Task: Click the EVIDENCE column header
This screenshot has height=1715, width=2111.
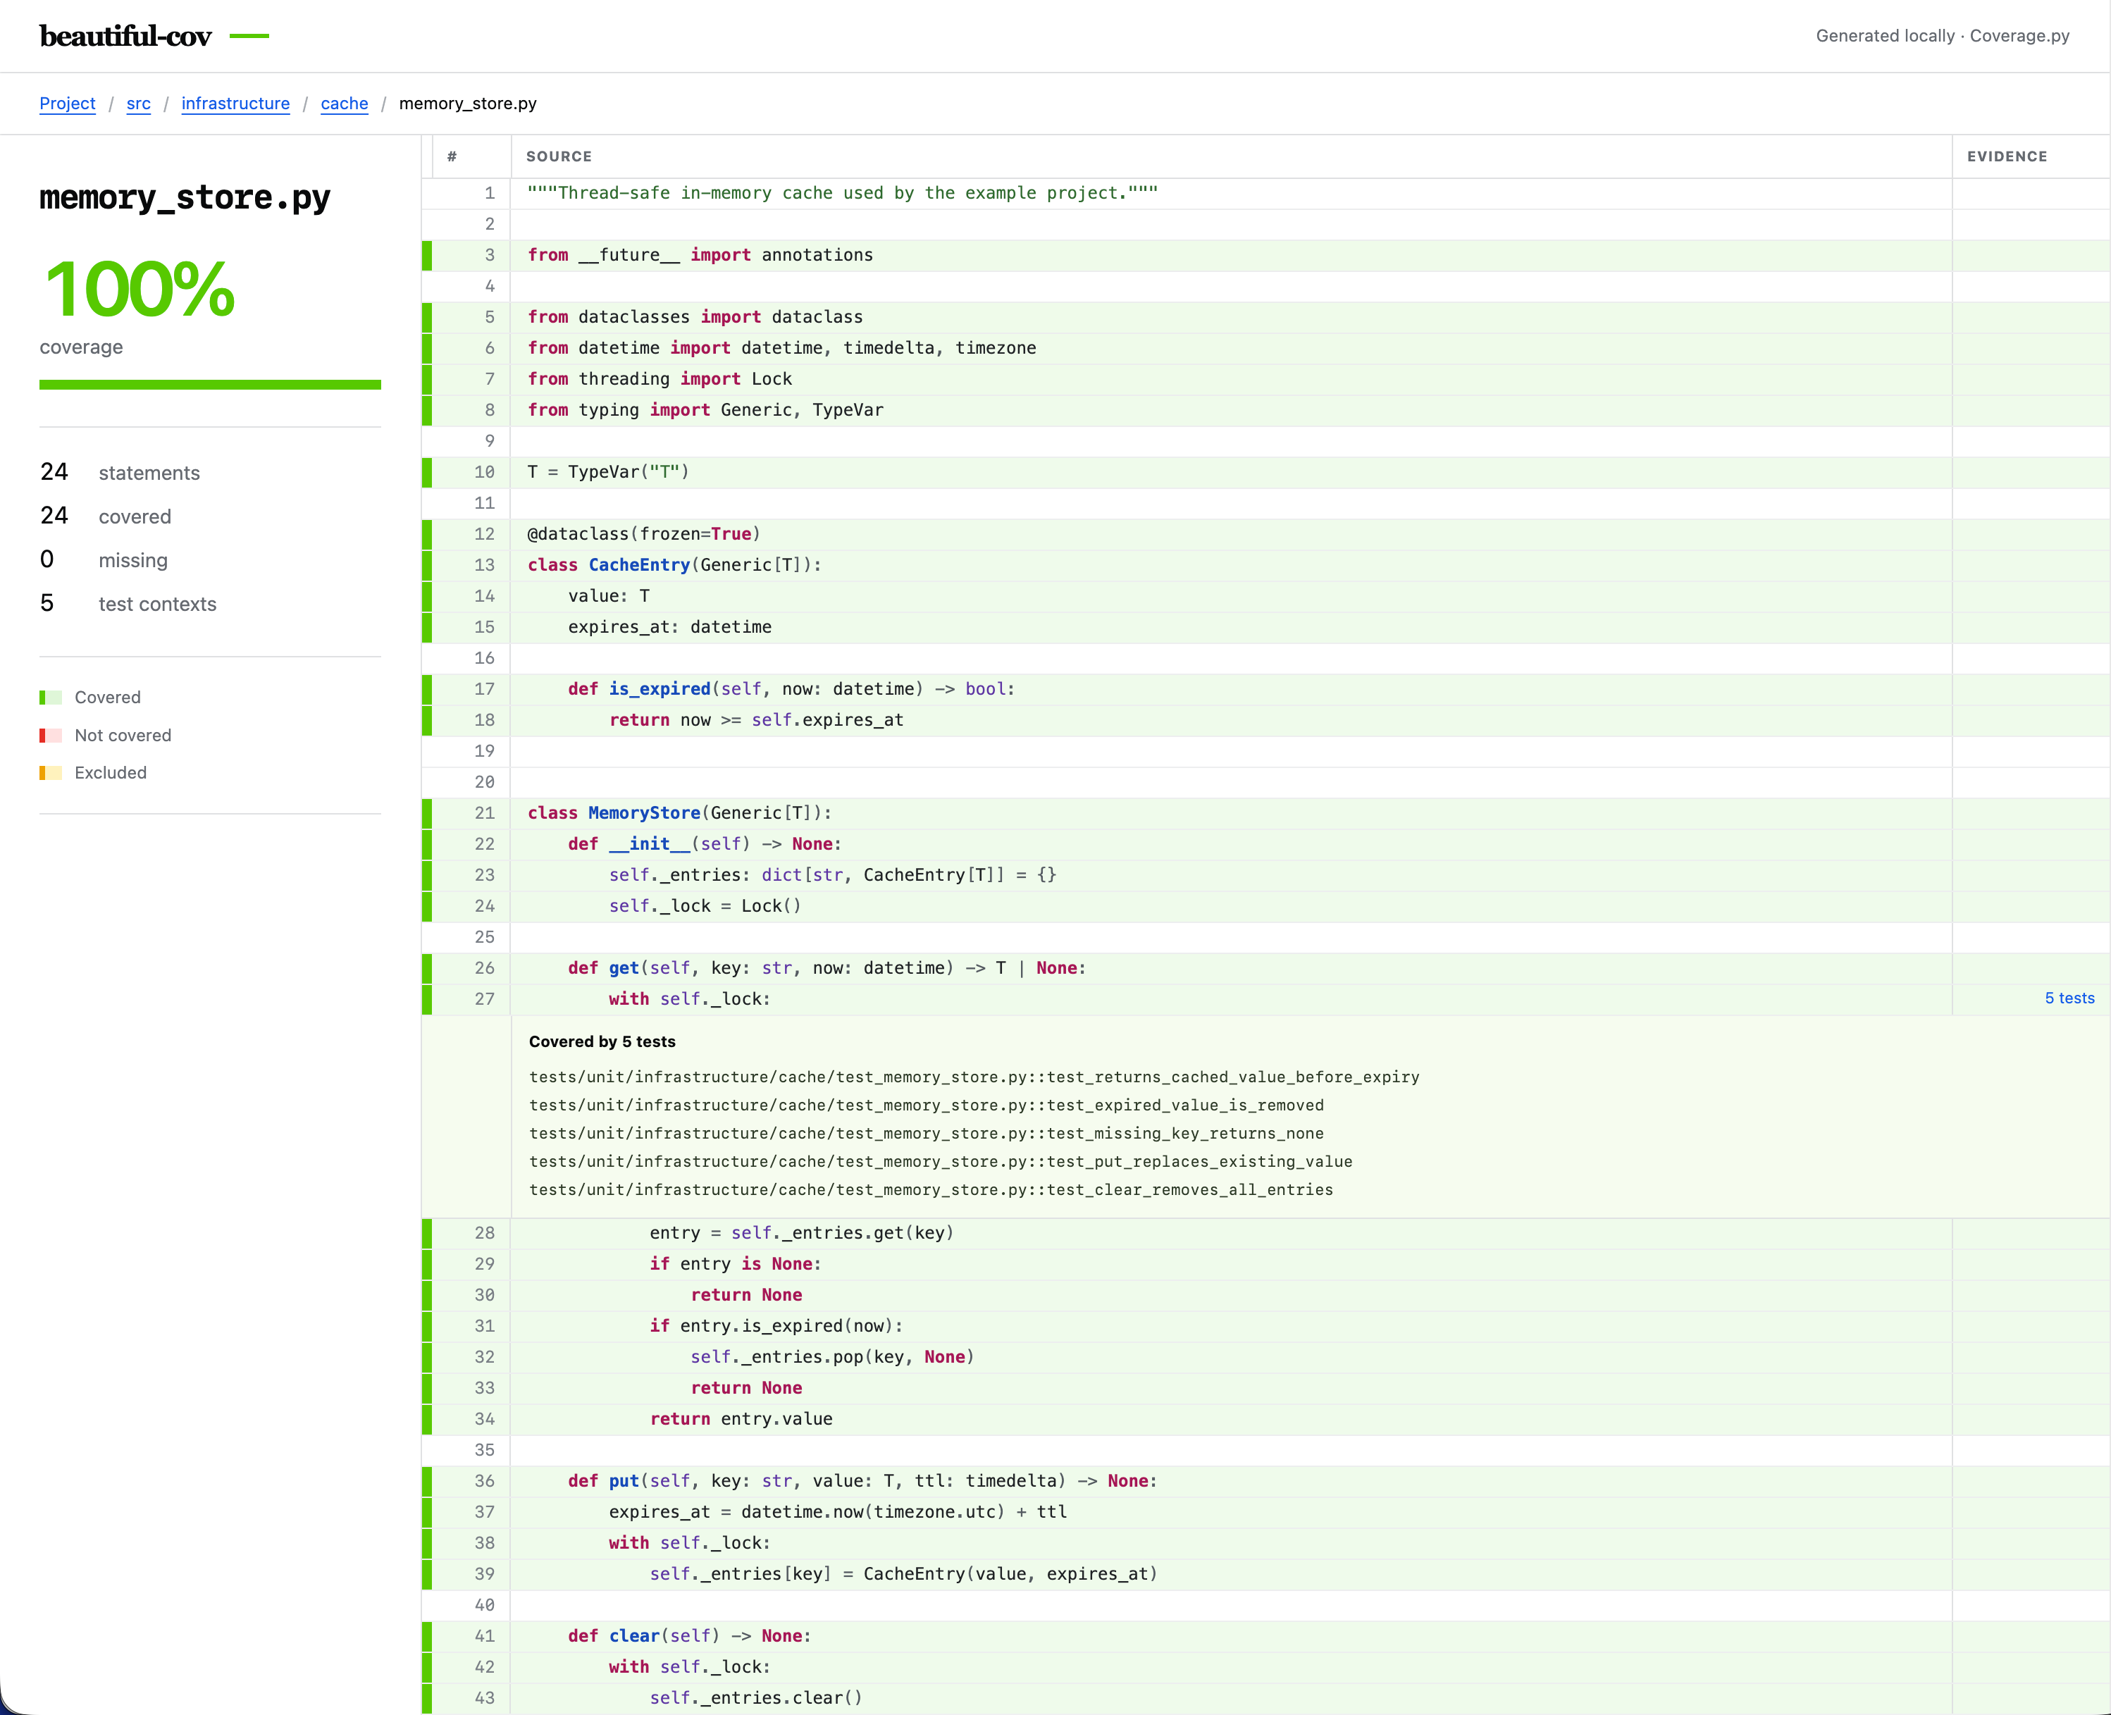Action: [2006, 156]
